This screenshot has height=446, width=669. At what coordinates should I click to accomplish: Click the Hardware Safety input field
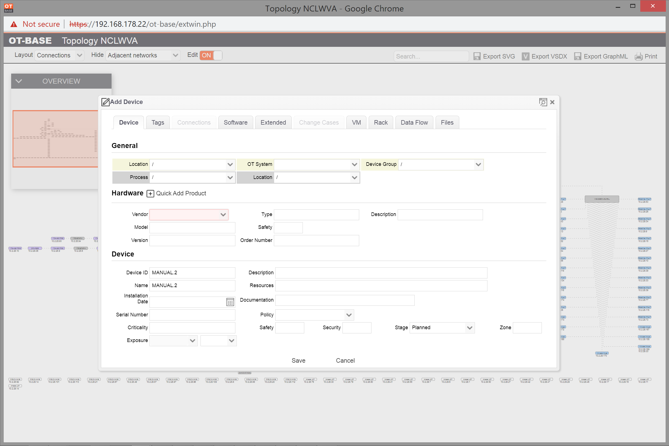(x=288, y=227)
